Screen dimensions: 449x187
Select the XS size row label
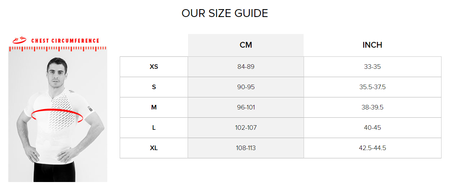pyautogui.click(x=154, y=67)
